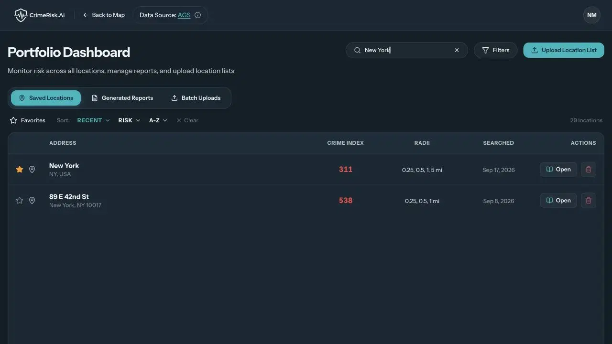This screenshot has height=344, width=612.
Task: Focus the New York search field
Action: [407, 50]
